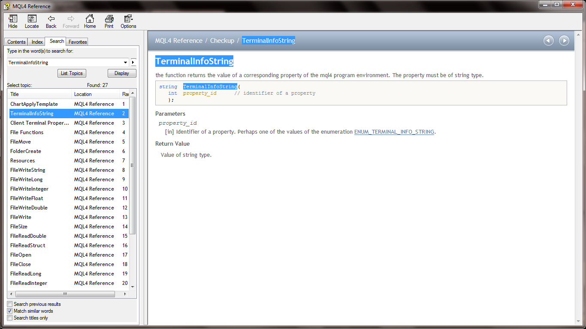
Task: Click results list scroll down arrow
Action: coord(133,287)
